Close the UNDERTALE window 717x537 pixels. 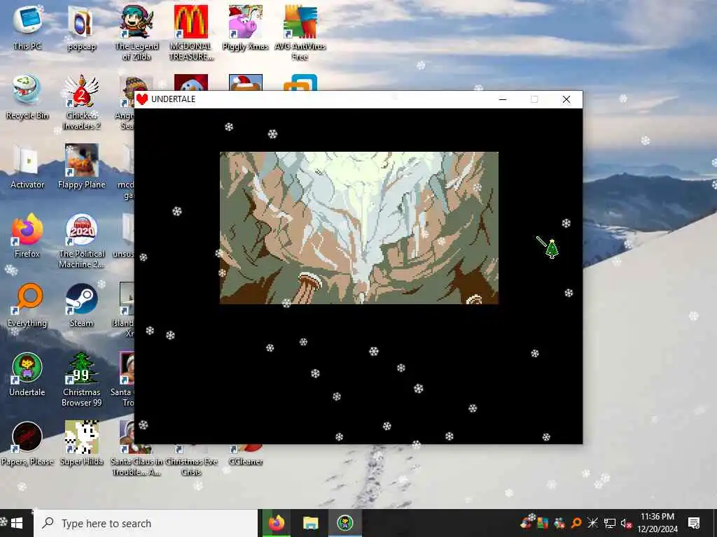tap(566, 99)
